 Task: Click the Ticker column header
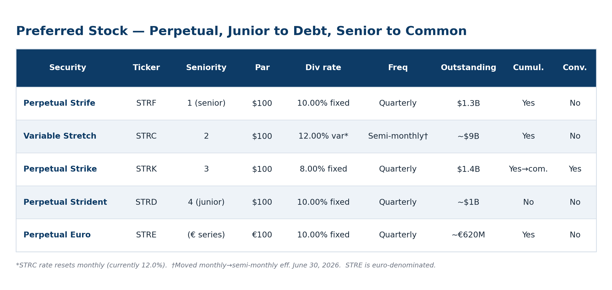tap(146, 68)
